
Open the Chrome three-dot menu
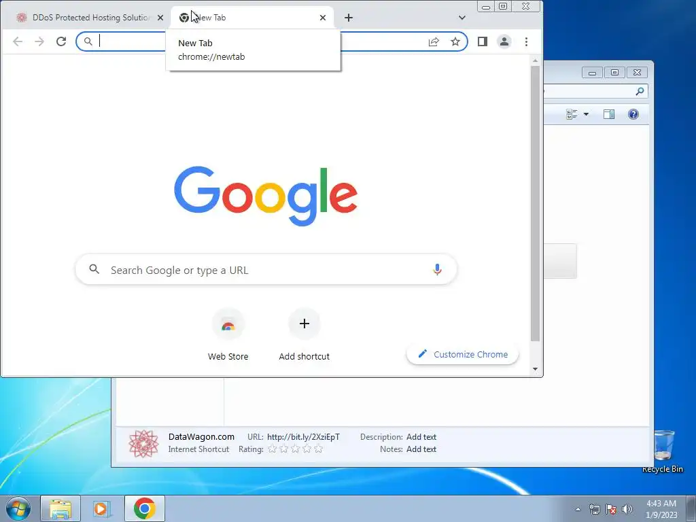click(x=526, y=41)
